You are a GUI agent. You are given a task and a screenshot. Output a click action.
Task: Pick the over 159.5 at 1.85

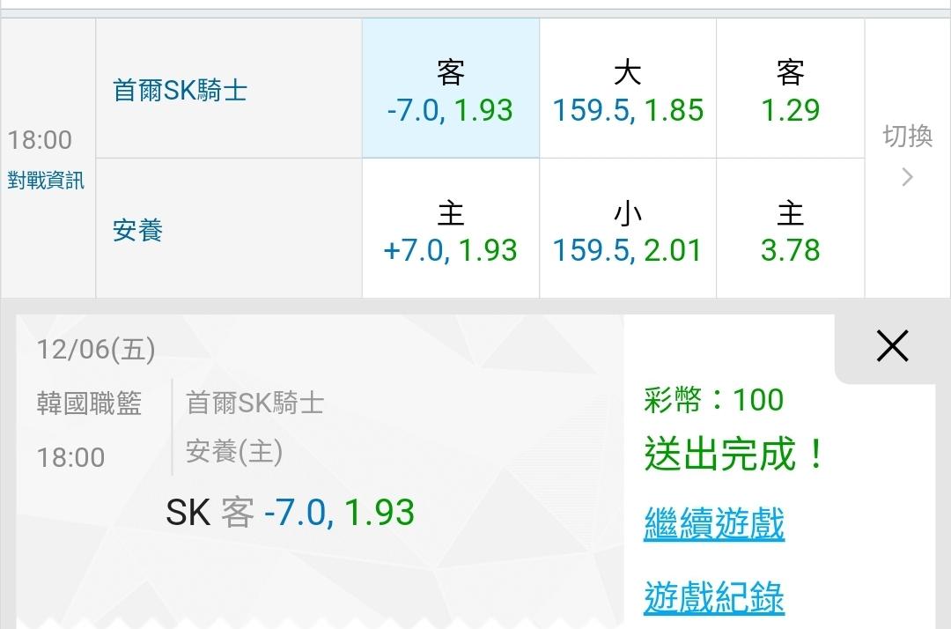point(628,89)
